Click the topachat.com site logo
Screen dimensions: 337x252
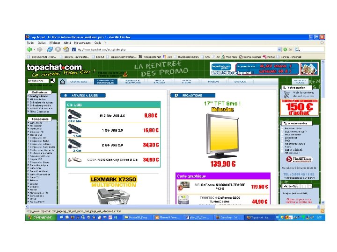[x=54, y=67]
